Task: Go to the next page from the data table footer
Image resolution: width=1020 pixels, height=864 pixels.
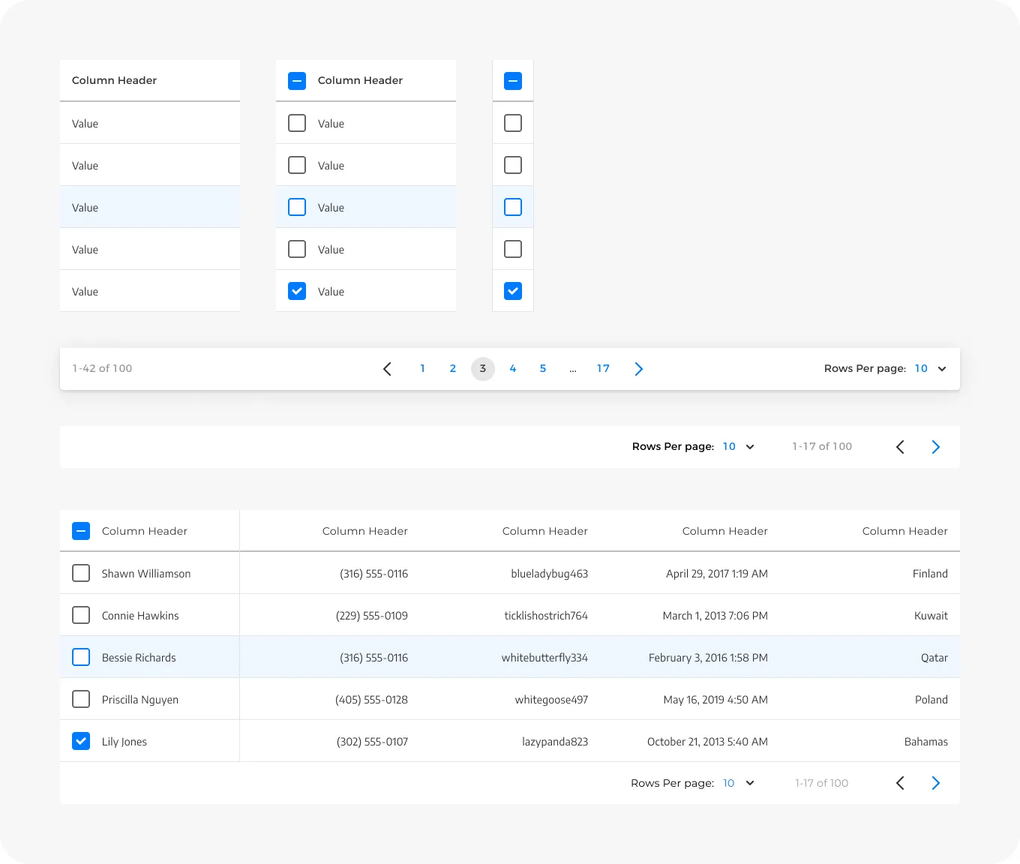Action: point(935,783)
